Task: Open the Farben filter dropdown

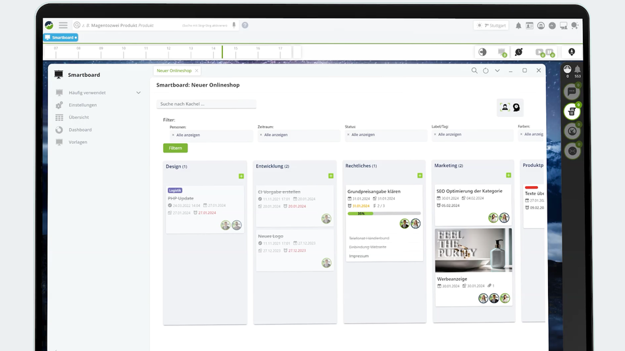Action: (532, 134)
